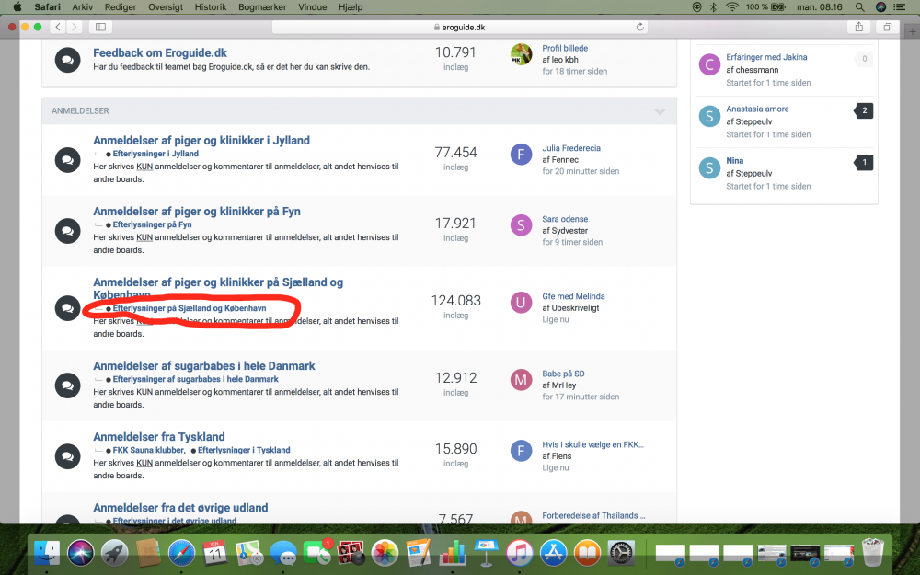This screenshot has width=920, height=575.
Task: Open leo kbh's profile picture thumbnail
Action: (x=521, y=54)
